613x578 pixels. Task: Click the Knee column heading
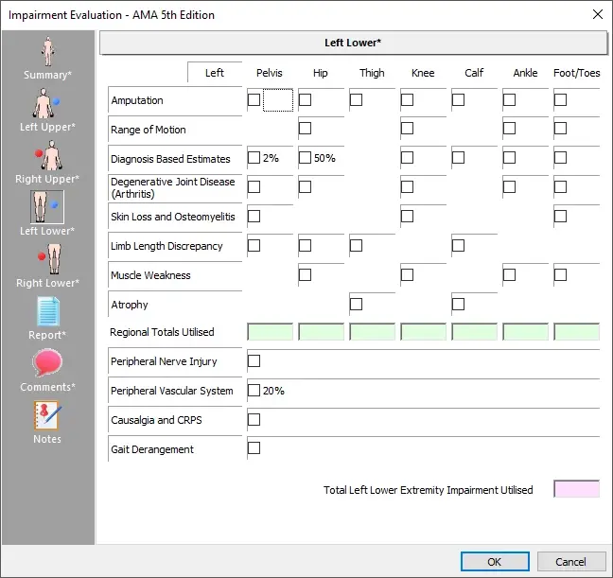point(423,73)
